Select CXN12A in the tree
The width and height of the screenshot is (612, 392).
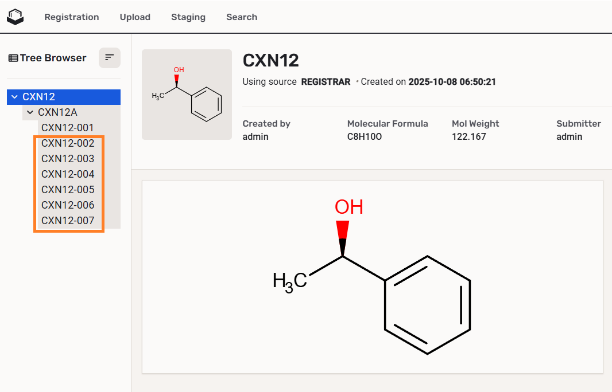57,112
